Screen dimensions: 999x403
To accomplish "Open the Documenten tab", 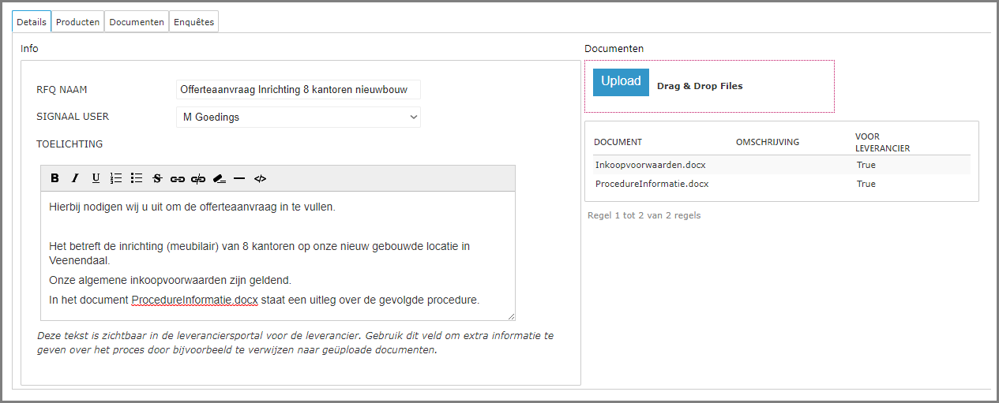I will (x=137, y=22).
